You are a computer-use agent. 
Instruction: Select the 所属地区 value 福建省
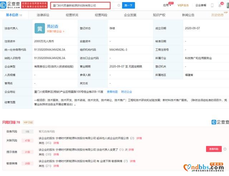point(189,75)
